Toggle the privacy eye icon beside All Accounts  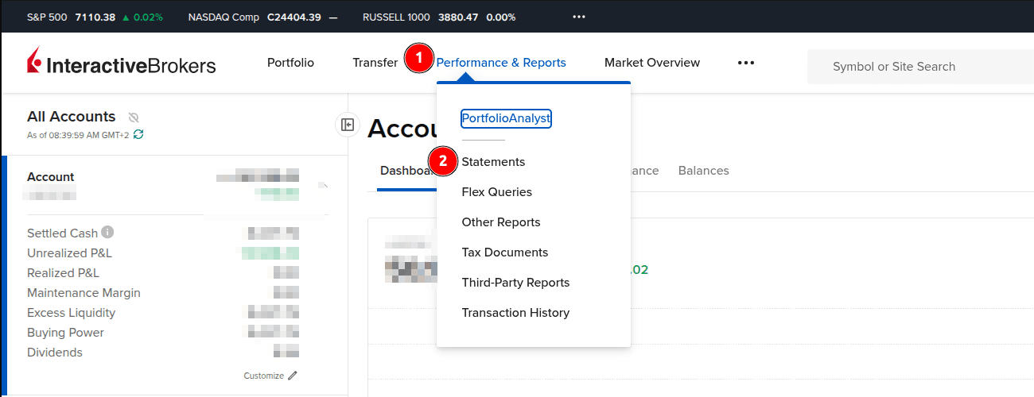coord(134,117)
